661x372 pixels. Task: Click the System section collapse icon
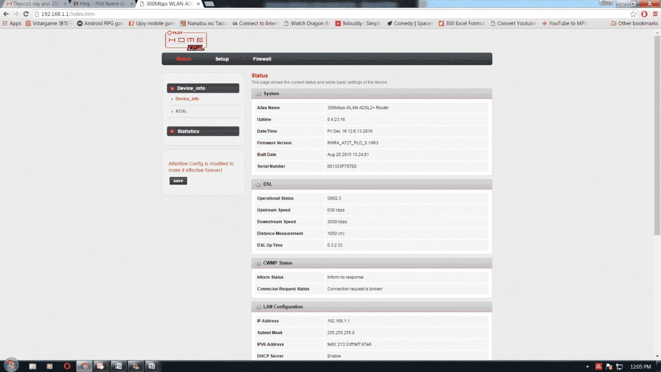pyautogui.click(x=258, y=94)
